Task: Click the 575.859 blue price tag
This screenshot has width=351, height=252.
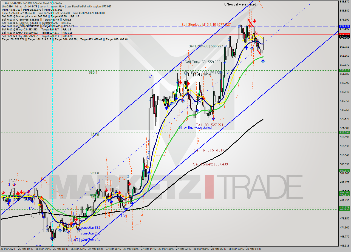Action: 344,27
